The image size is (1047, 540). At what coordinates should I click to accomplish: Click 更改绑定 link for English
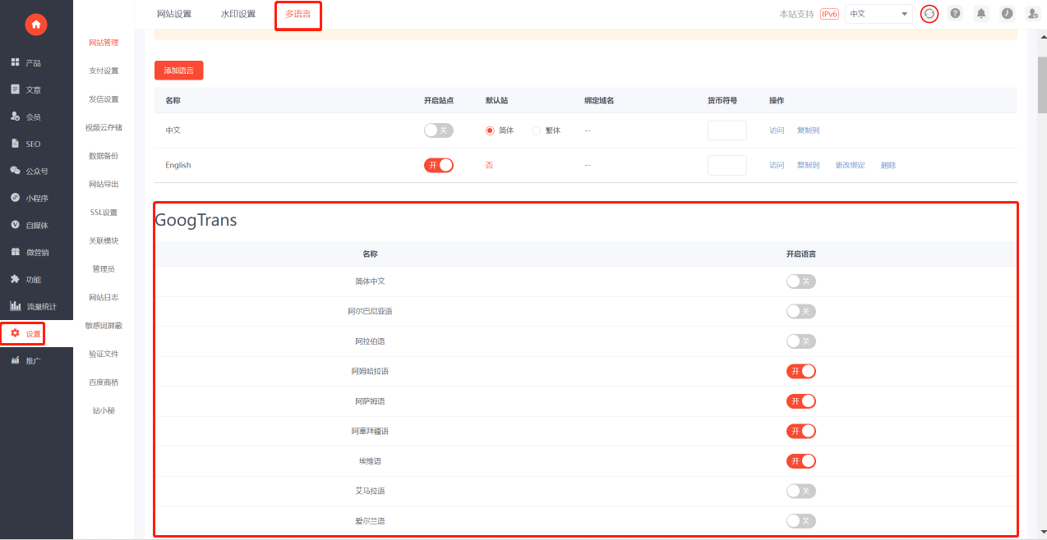point(850,165)
